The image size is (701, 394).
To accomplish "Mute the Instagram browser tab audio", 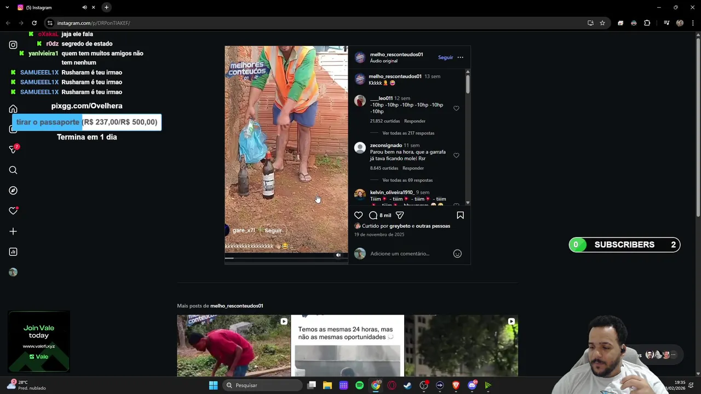I will pos(84,7).
